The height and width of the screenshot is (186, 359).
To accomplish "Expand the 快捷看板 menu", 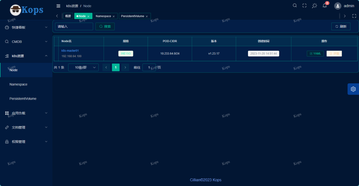I will click(x=26, y=28).
